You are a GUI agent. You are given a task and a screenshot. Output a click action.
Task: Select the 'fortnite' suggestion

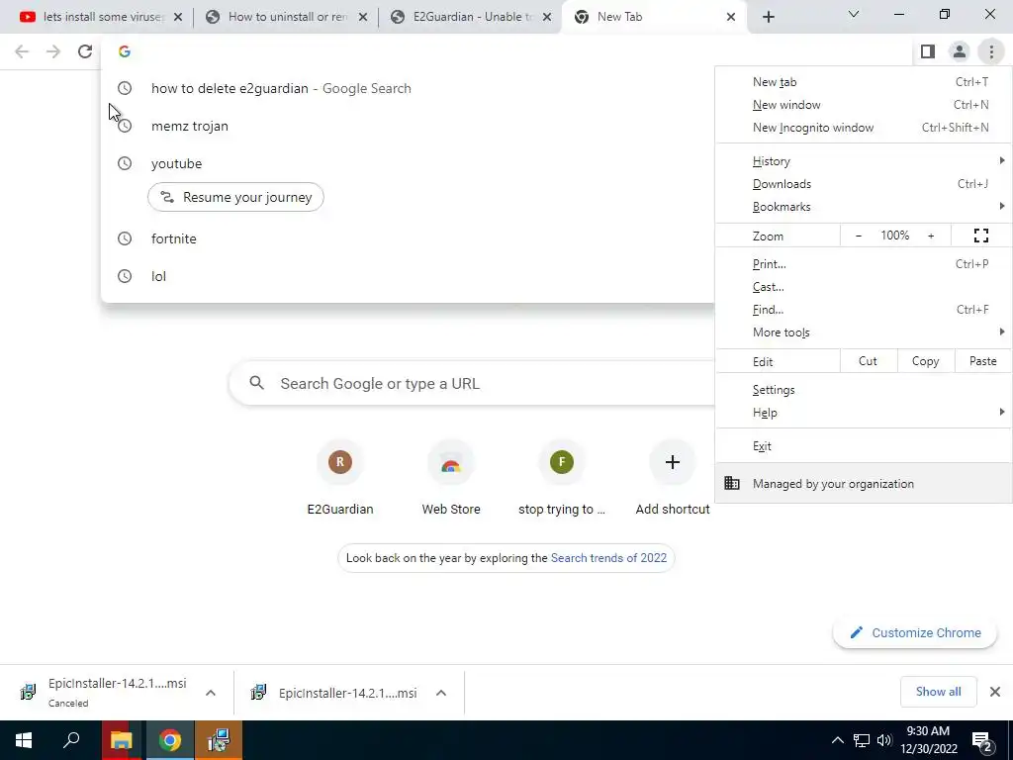pyautogui.click(x=408, y=238)
